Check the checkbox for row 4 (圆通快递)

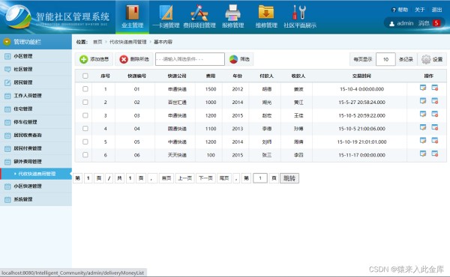pos(85,128)
